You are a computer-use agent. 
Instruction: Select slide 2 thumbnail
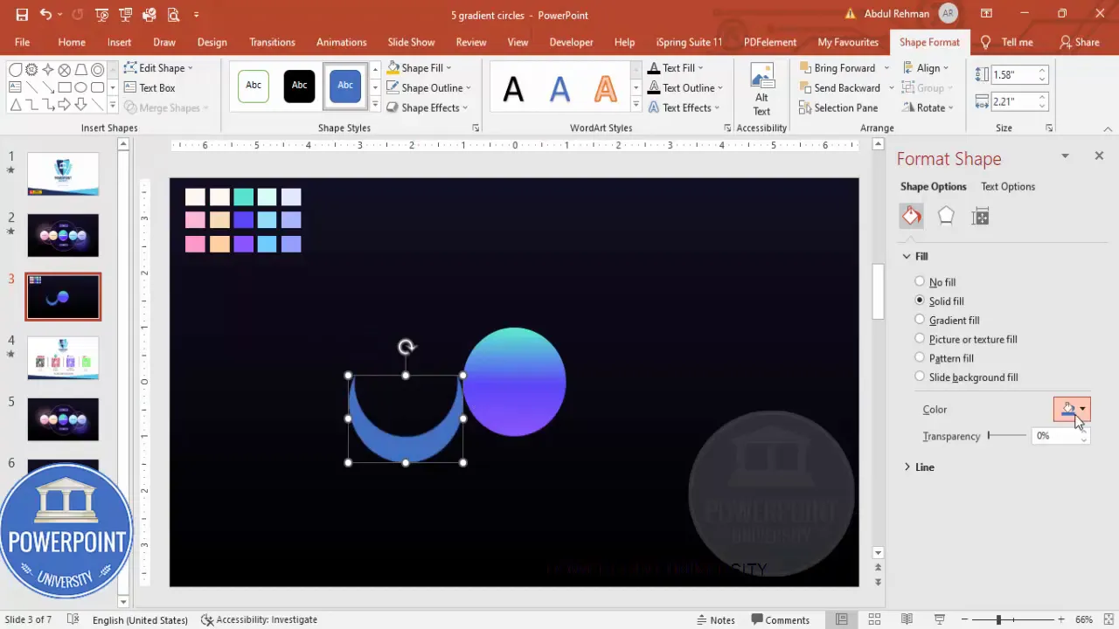click(x=63, y=235)
